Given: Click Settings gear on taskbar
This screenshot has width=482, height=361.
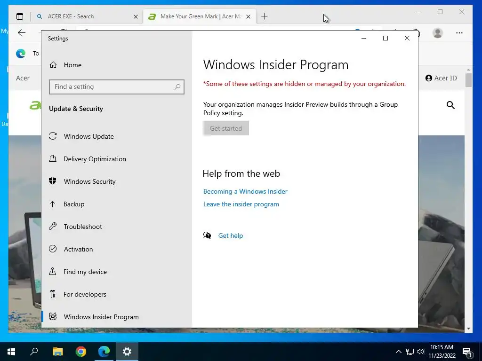Looking at the screenshot, I should tap(127, 352).
